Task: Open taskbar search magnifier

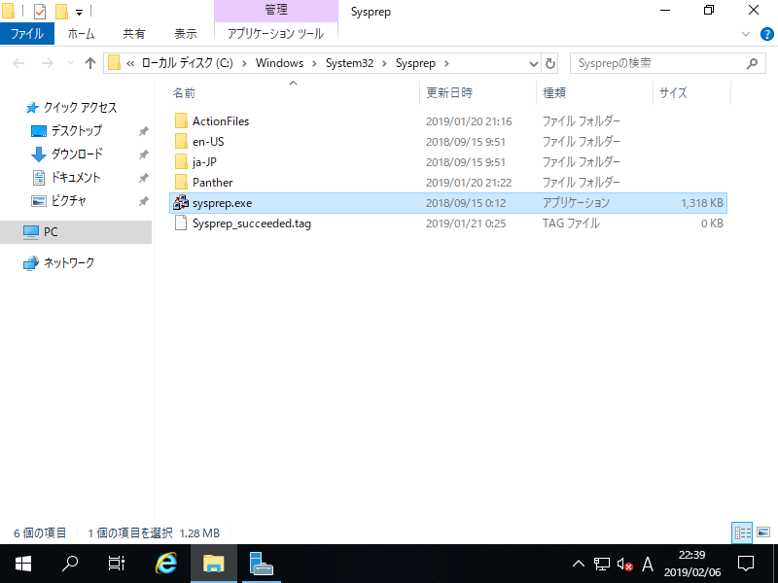Action: (x=70, y=564)
